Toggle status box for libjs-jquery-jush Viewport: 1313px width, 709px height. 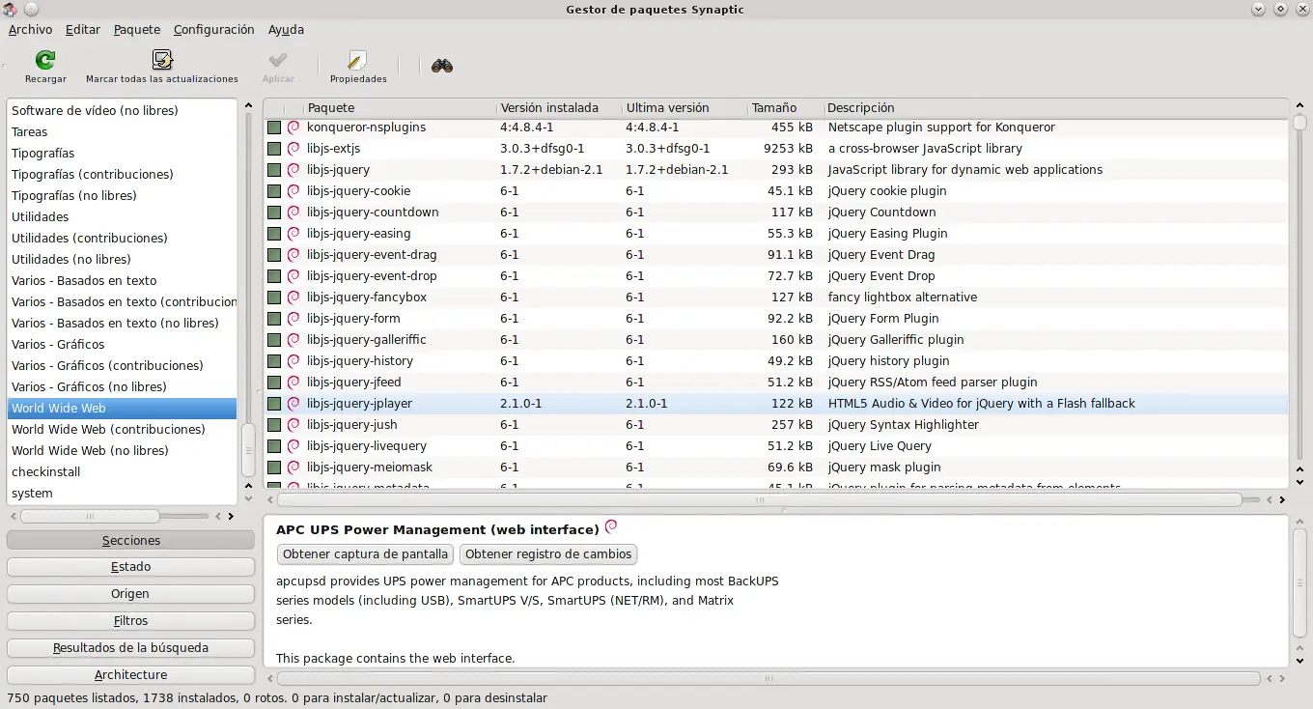pos(274,425)
